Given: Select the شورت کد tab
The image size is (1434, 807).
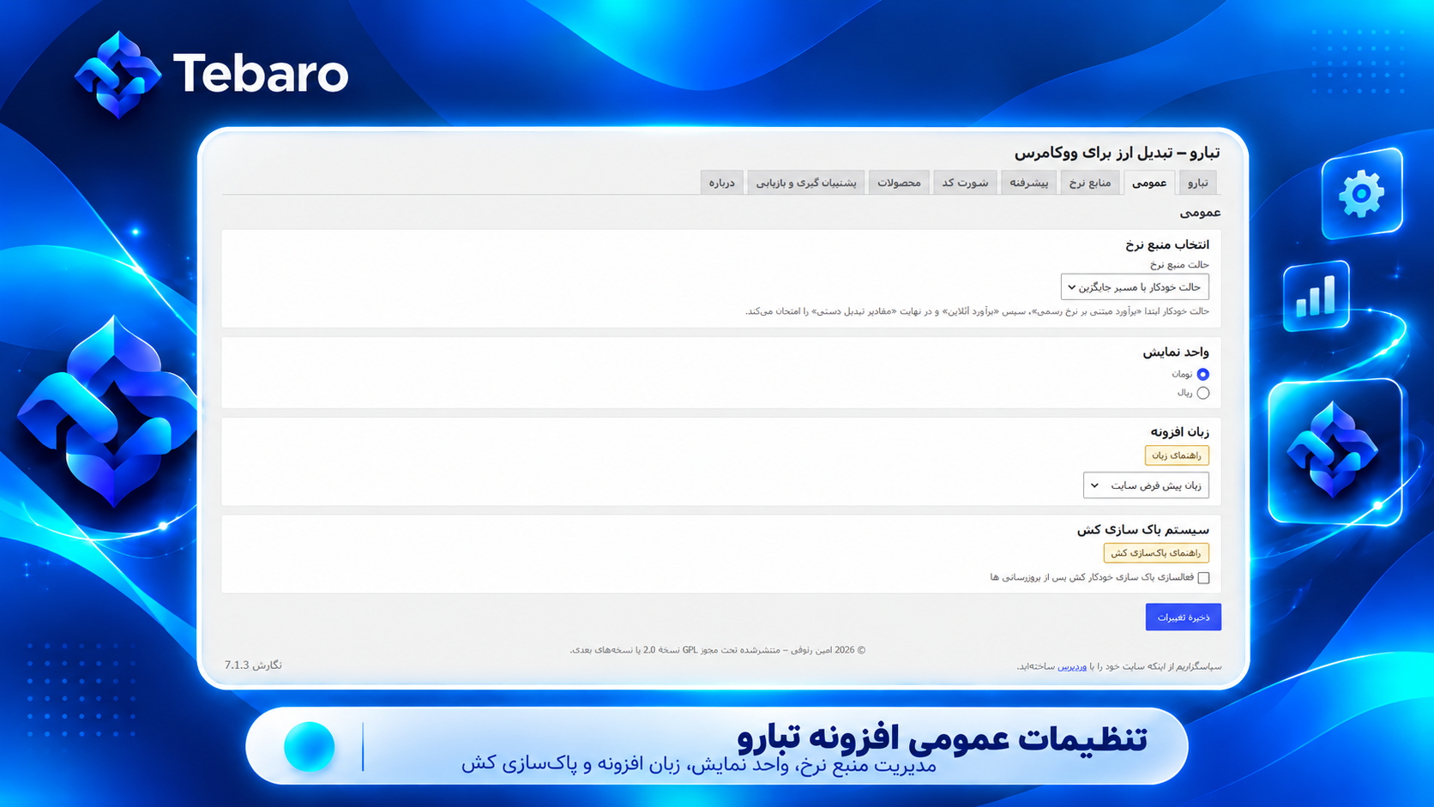Looking at the screenshot, I should click(965, 183).
